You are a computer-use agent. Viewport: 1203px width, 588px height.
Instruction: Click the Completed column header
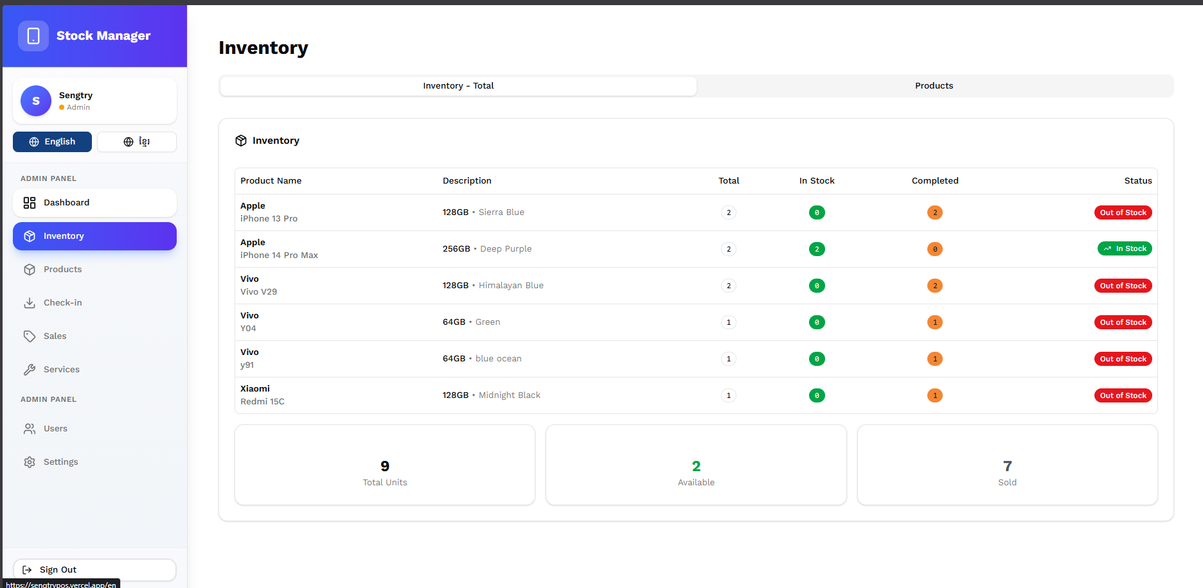tap(935, 181)
